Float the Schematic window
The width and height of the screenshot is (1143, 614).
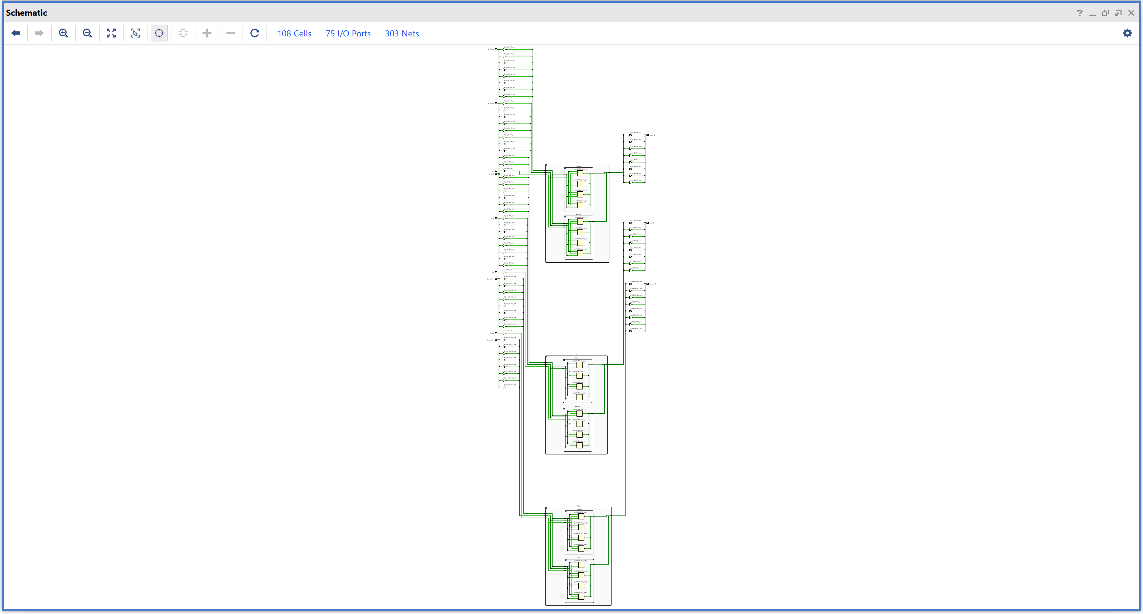pyautogui.click(x=1105, y=13)
